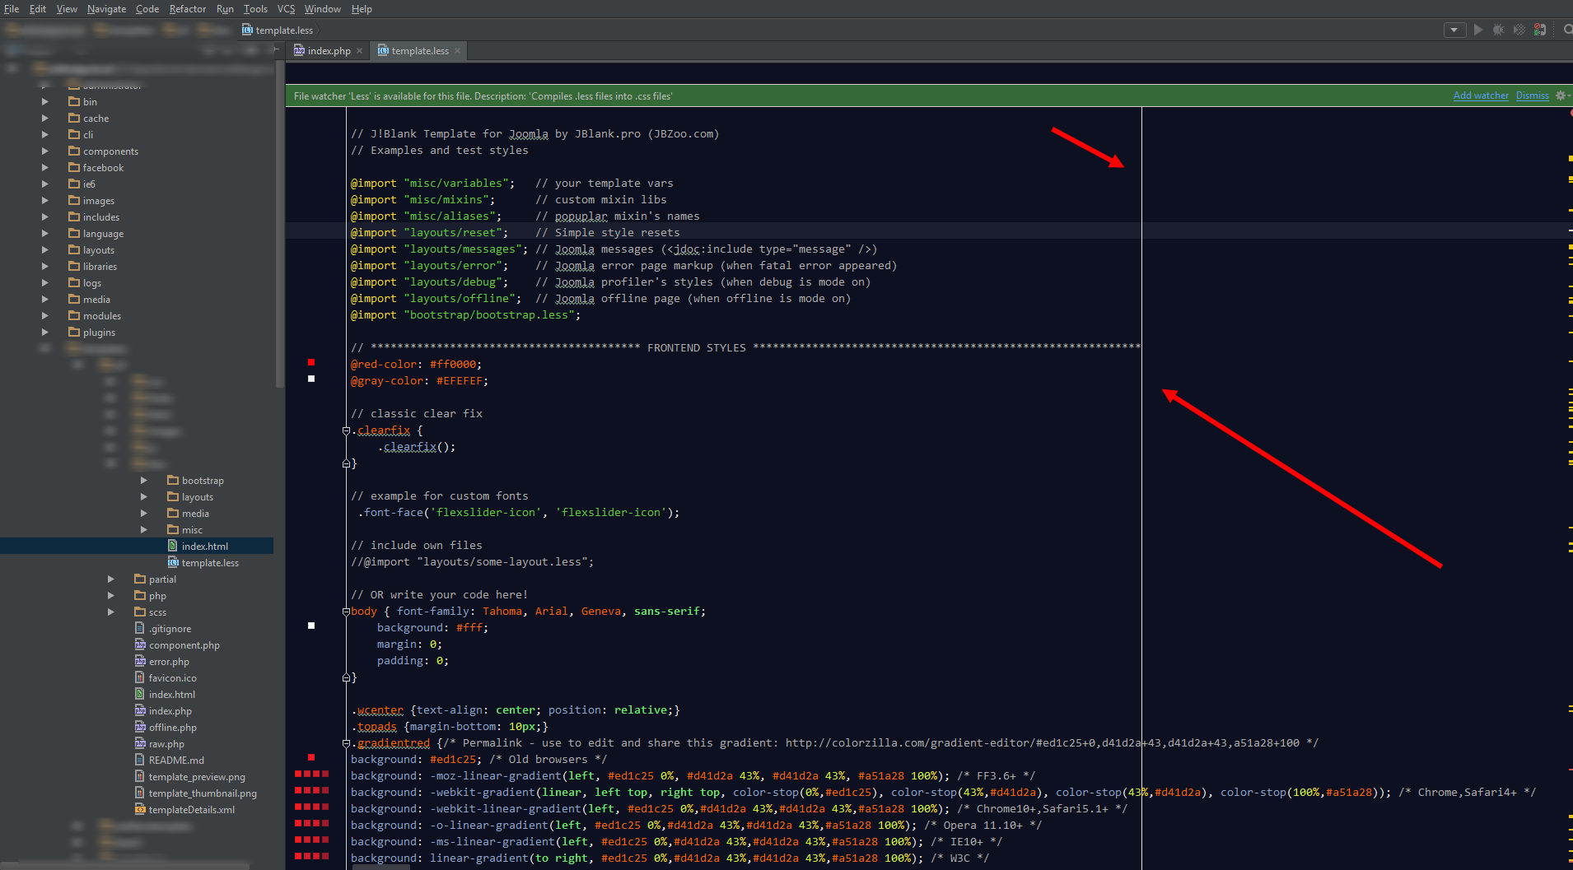
Task: Select the cli folder icon
Action: (x=74, y=134)
